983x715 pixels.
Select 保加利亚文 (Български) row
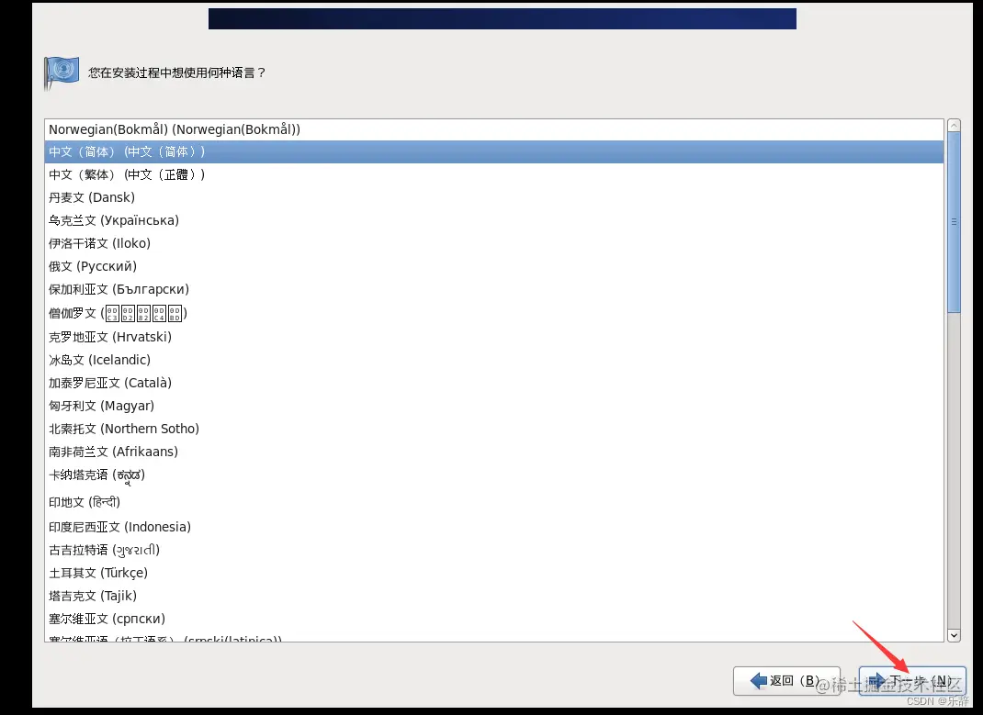[494, 289]
